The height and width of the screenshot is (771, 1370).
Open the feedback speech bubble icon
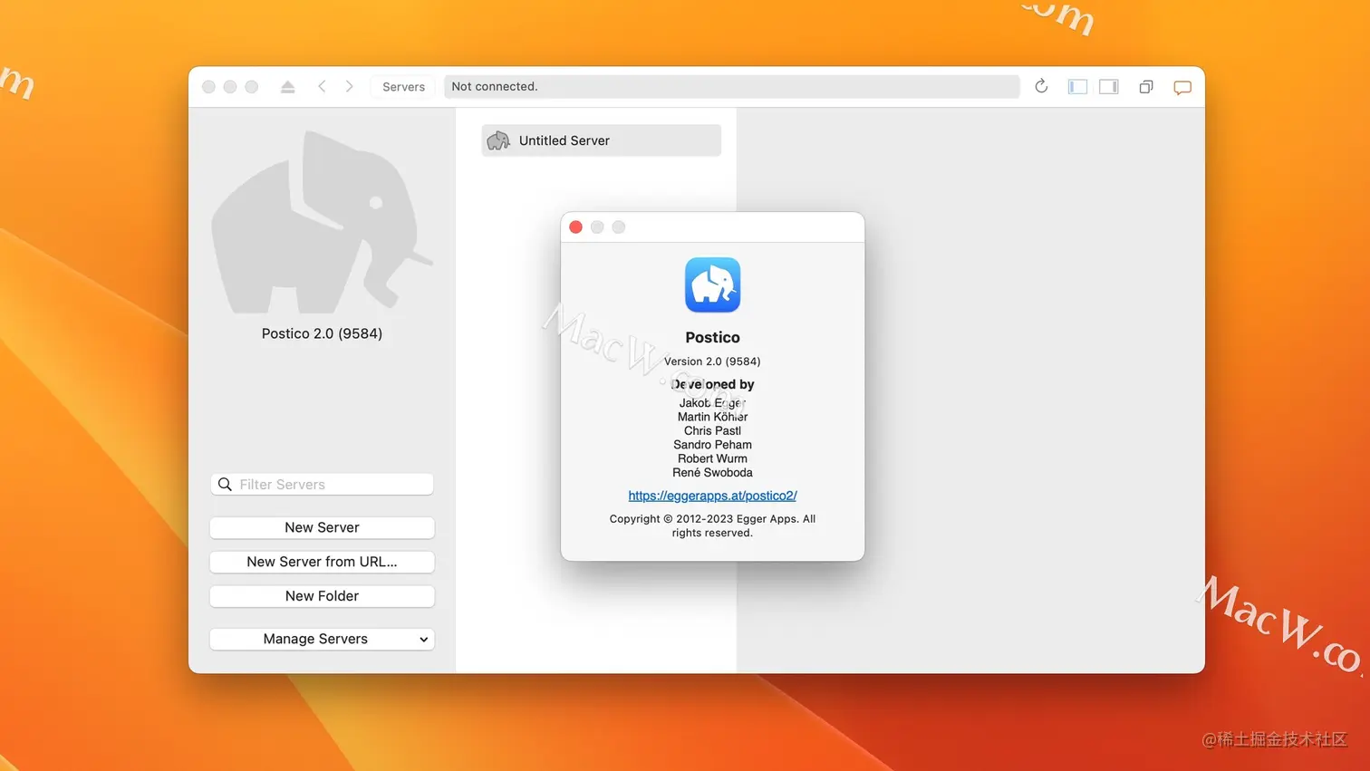1182,88
